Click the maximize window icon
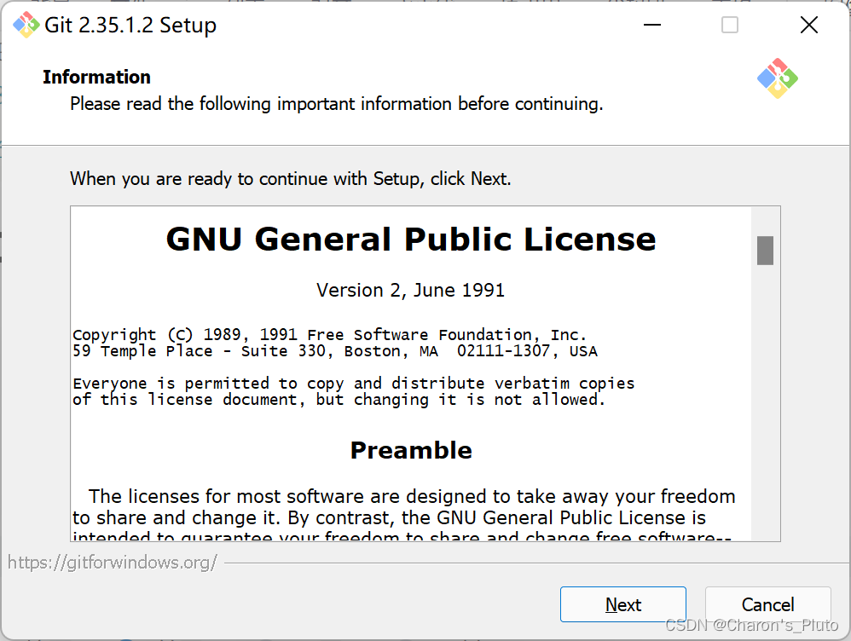Viewport: 851px width, 641px height. 729,25
